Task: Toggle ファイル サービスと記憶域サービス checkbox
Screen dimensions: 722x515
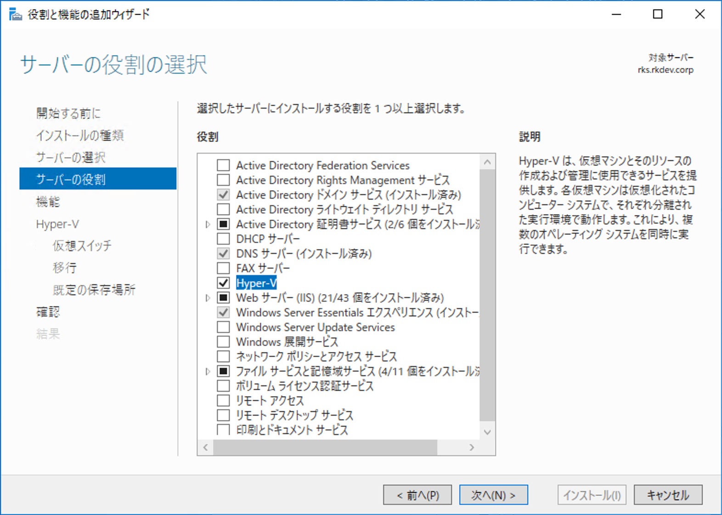Action: (x=223, y=371)
